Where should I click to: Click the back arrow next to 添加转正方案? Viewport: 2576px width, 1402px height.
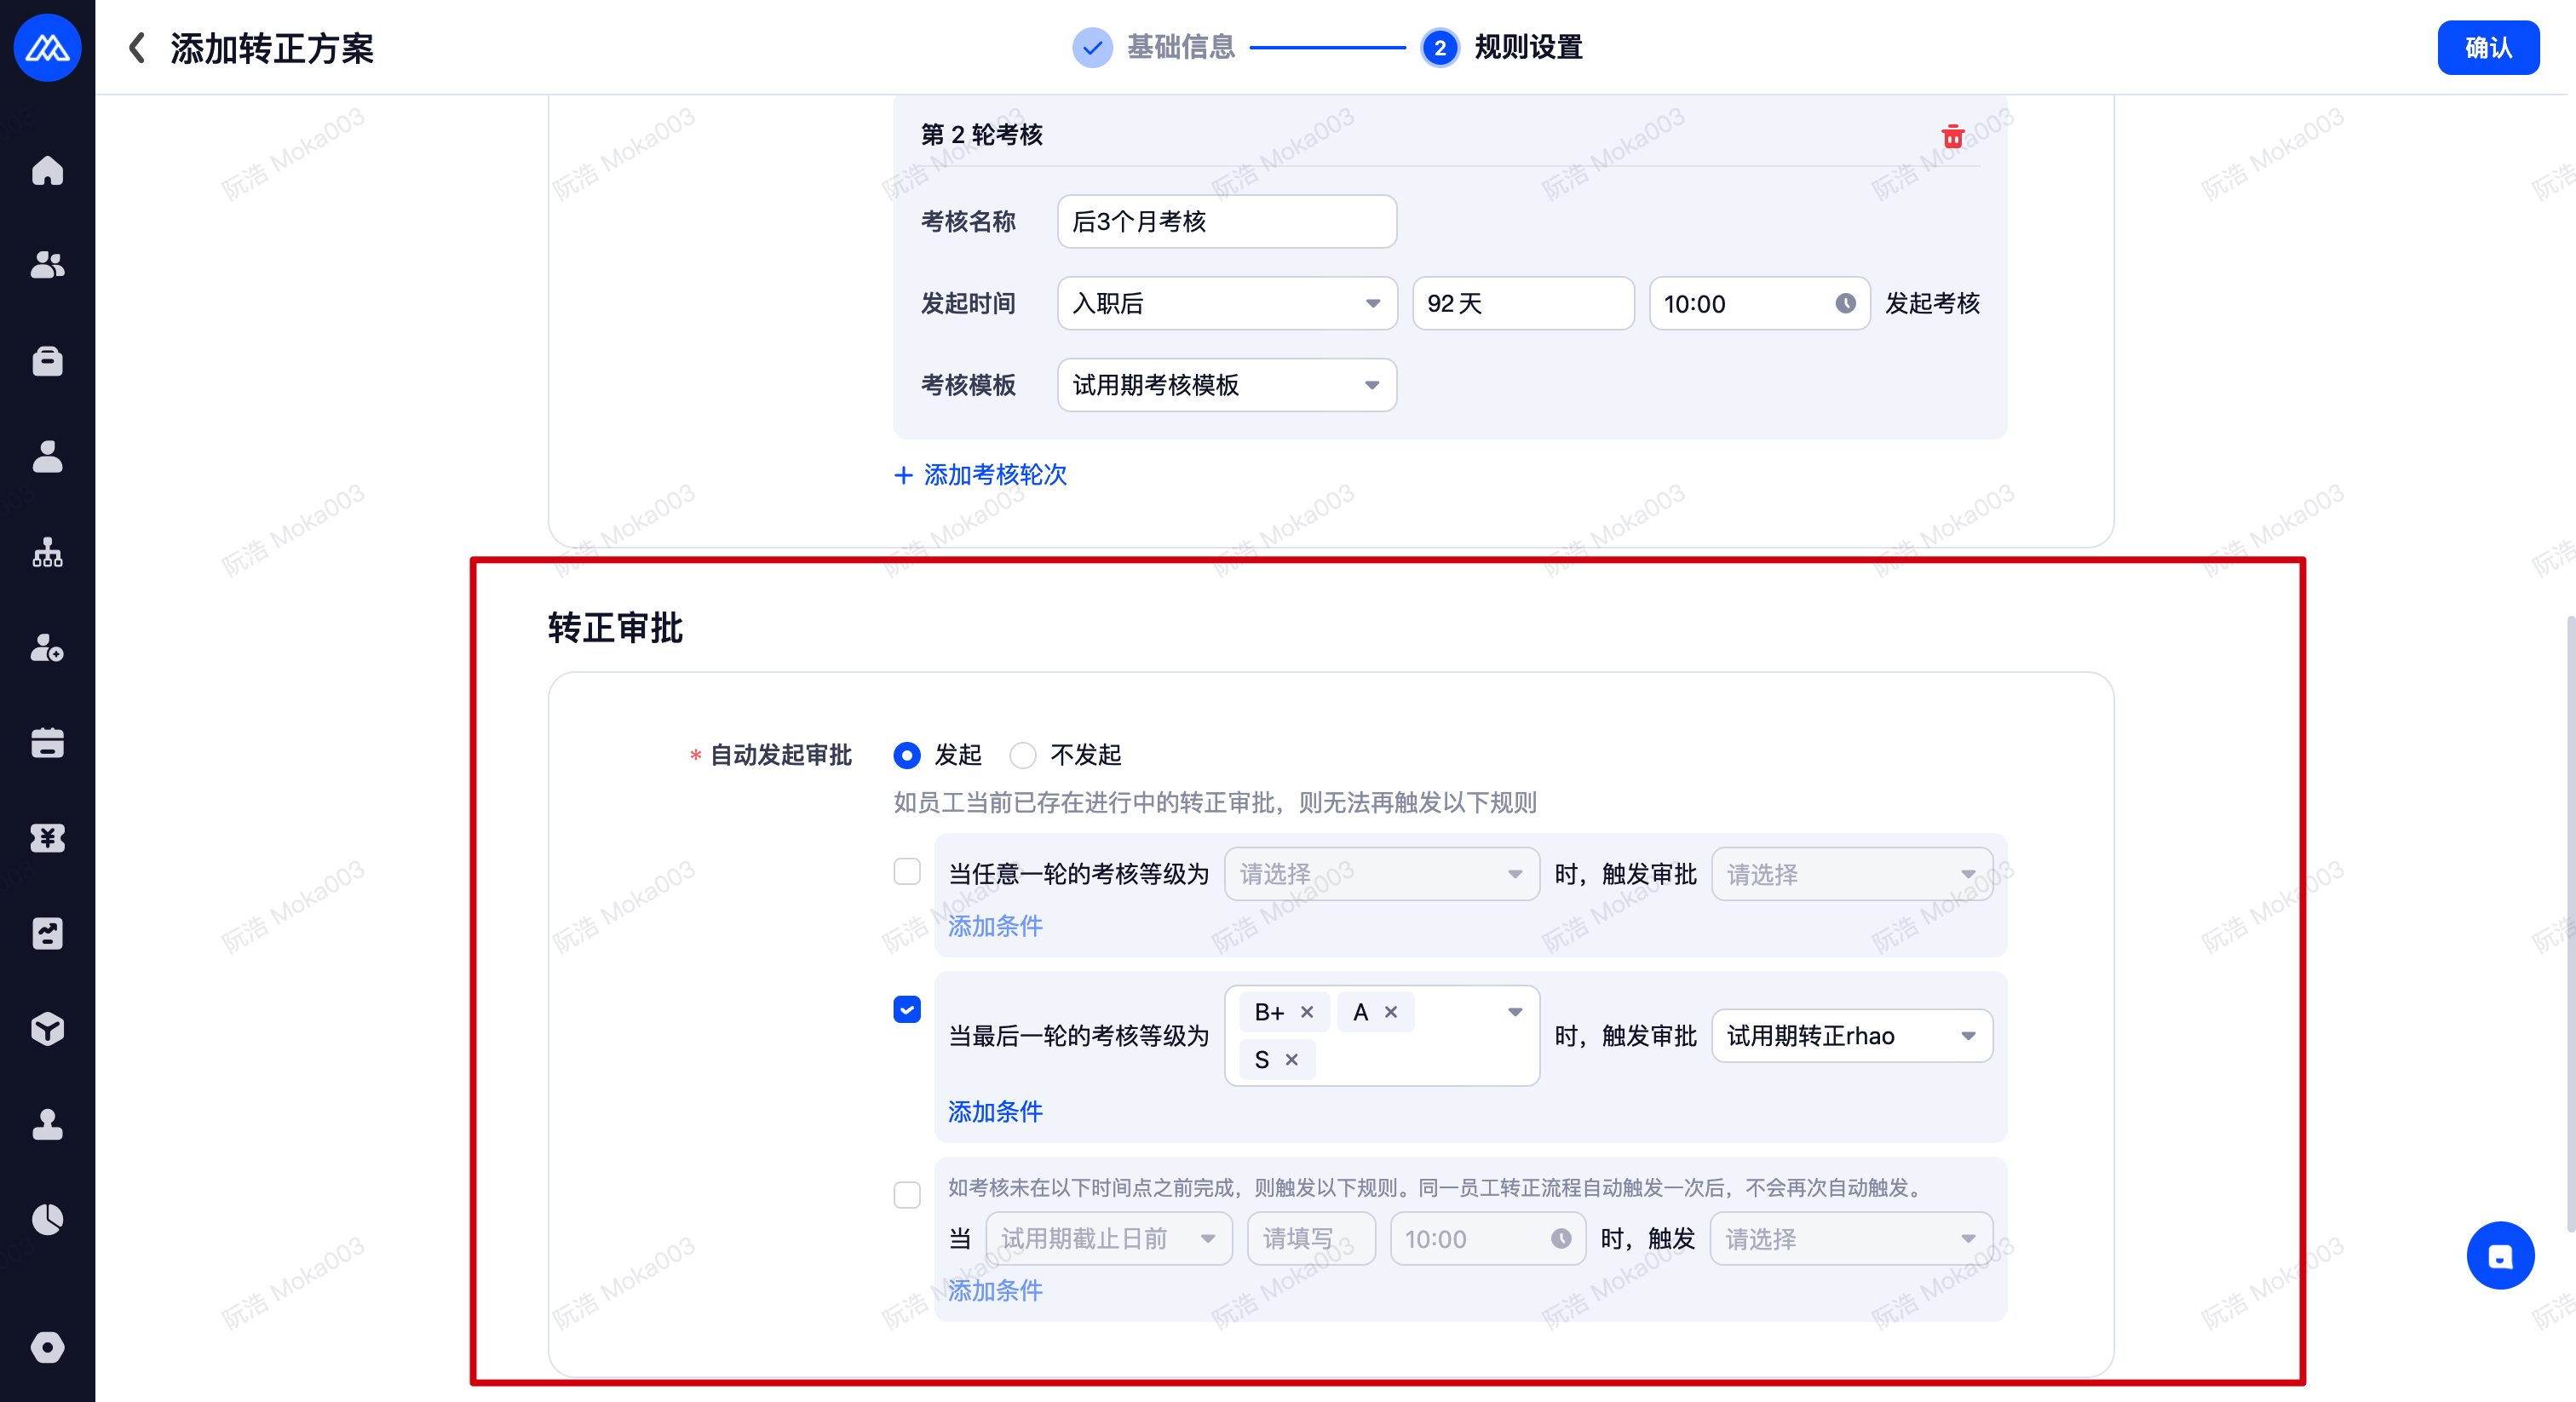click(137, 47)
